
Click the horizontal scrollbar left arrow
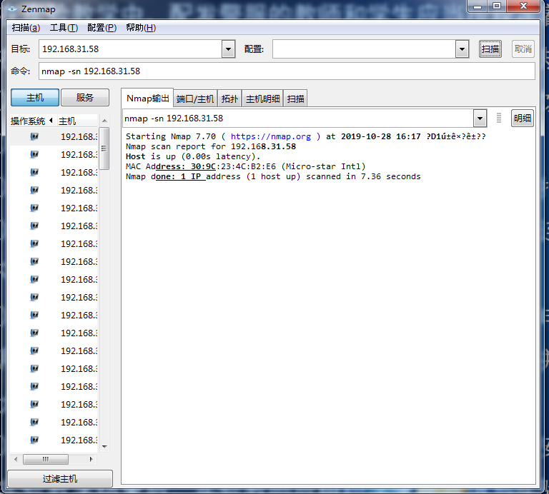(x=16, y=459)
